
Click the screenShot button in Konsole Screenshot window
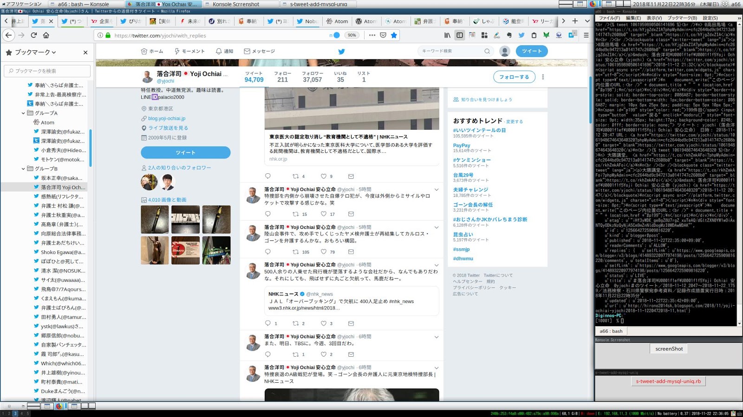tap(669, 349)
